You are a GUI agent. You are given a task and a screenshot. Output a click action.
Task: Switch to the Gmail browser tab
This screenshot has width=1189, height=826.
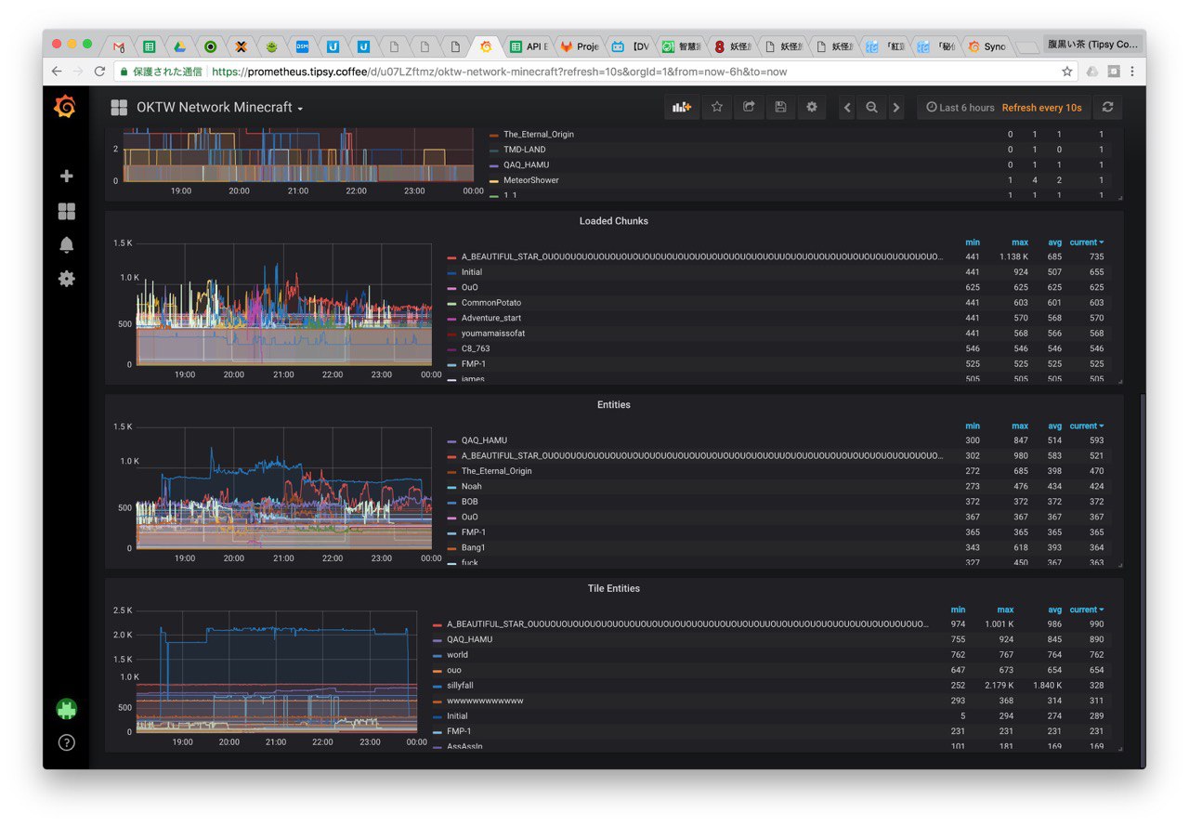point(119,46)
